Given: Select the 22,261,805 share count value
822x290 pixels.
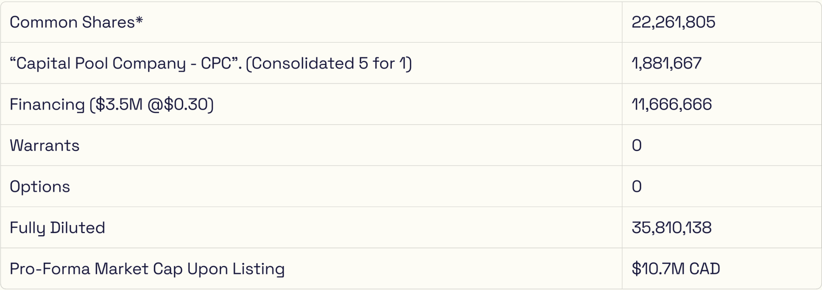Looking at the screenshot, I should tap(673, 22).
